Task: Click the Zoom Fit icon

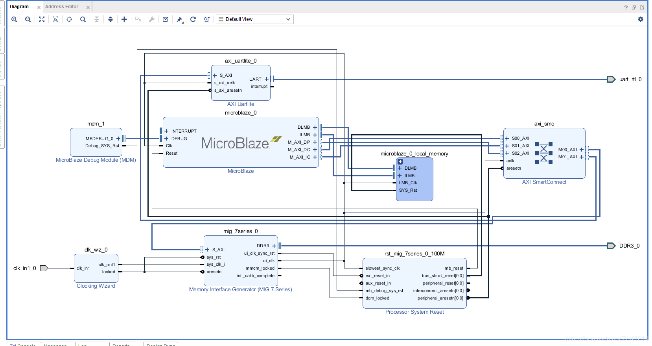Action: [42, 19]
